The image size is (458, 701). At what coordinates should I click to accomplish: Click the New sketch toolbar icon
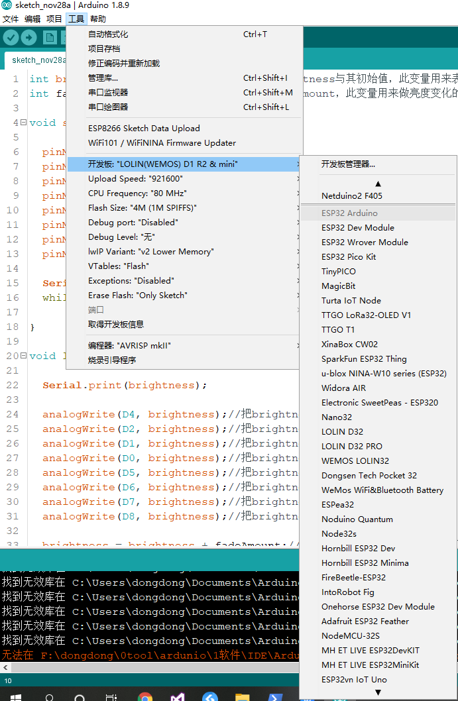click(x=50, y=38)
